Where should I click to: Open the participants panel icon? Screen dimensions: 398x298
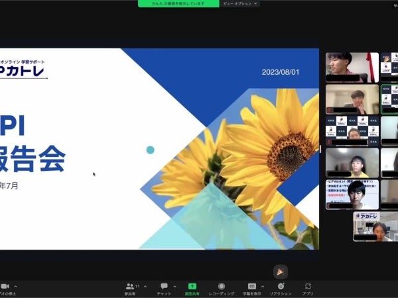130,286
